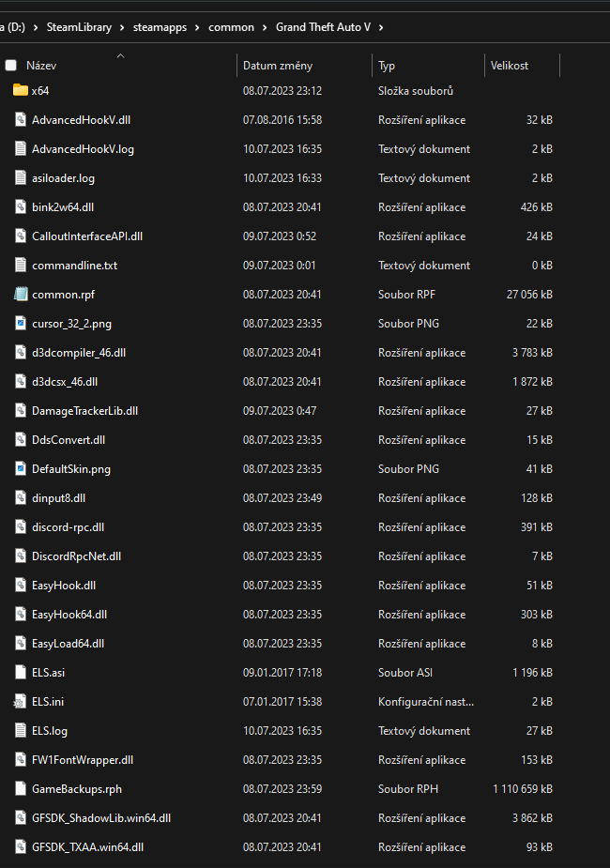Click the bink2w64.dll file icon

coord(21,207)
